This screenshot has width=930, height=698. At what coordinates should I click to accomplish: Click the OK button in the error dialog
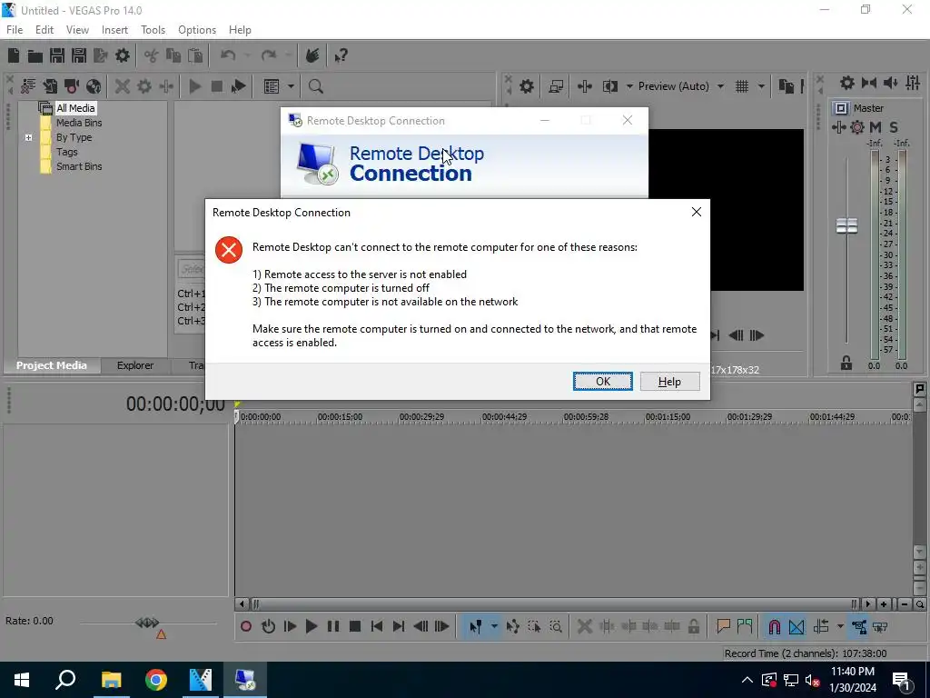tap(603, 381)
